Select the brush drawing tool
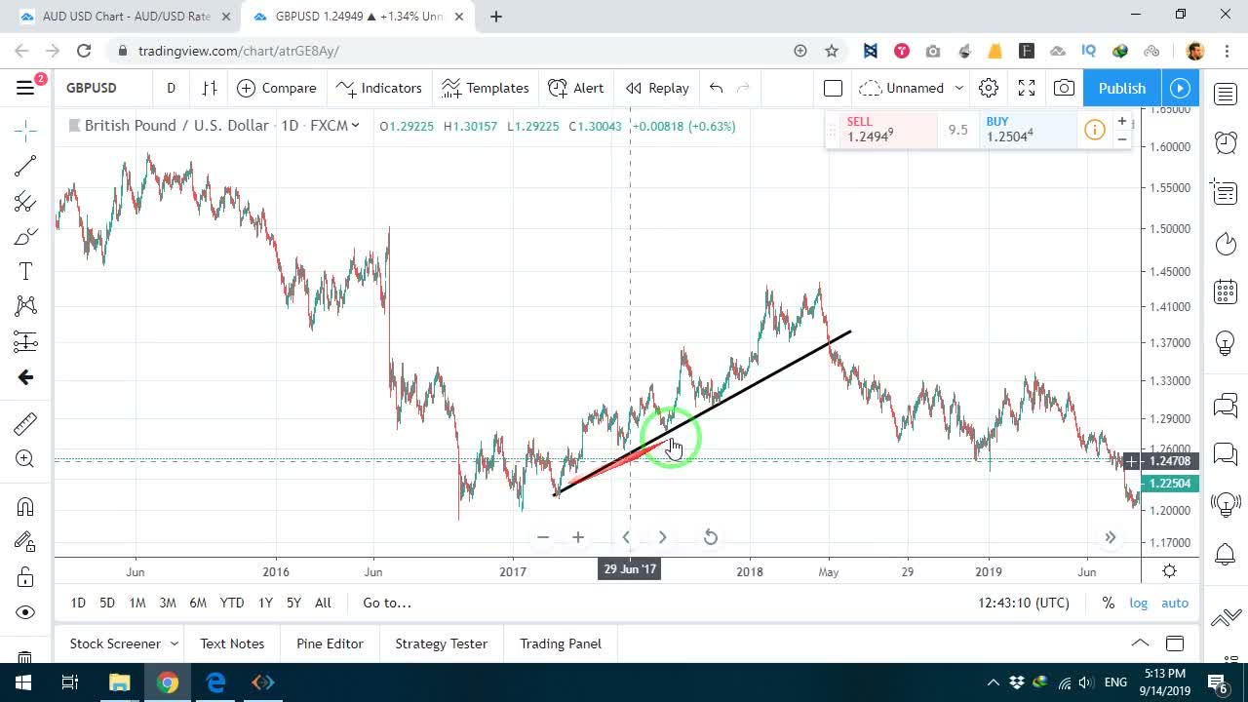This screenshot has width=1248, height=702. pyautogui.click(x=25, y=237)
